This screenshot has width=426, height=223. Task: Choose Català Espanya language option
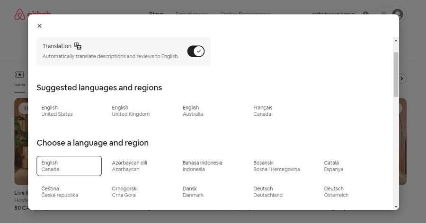334,166
